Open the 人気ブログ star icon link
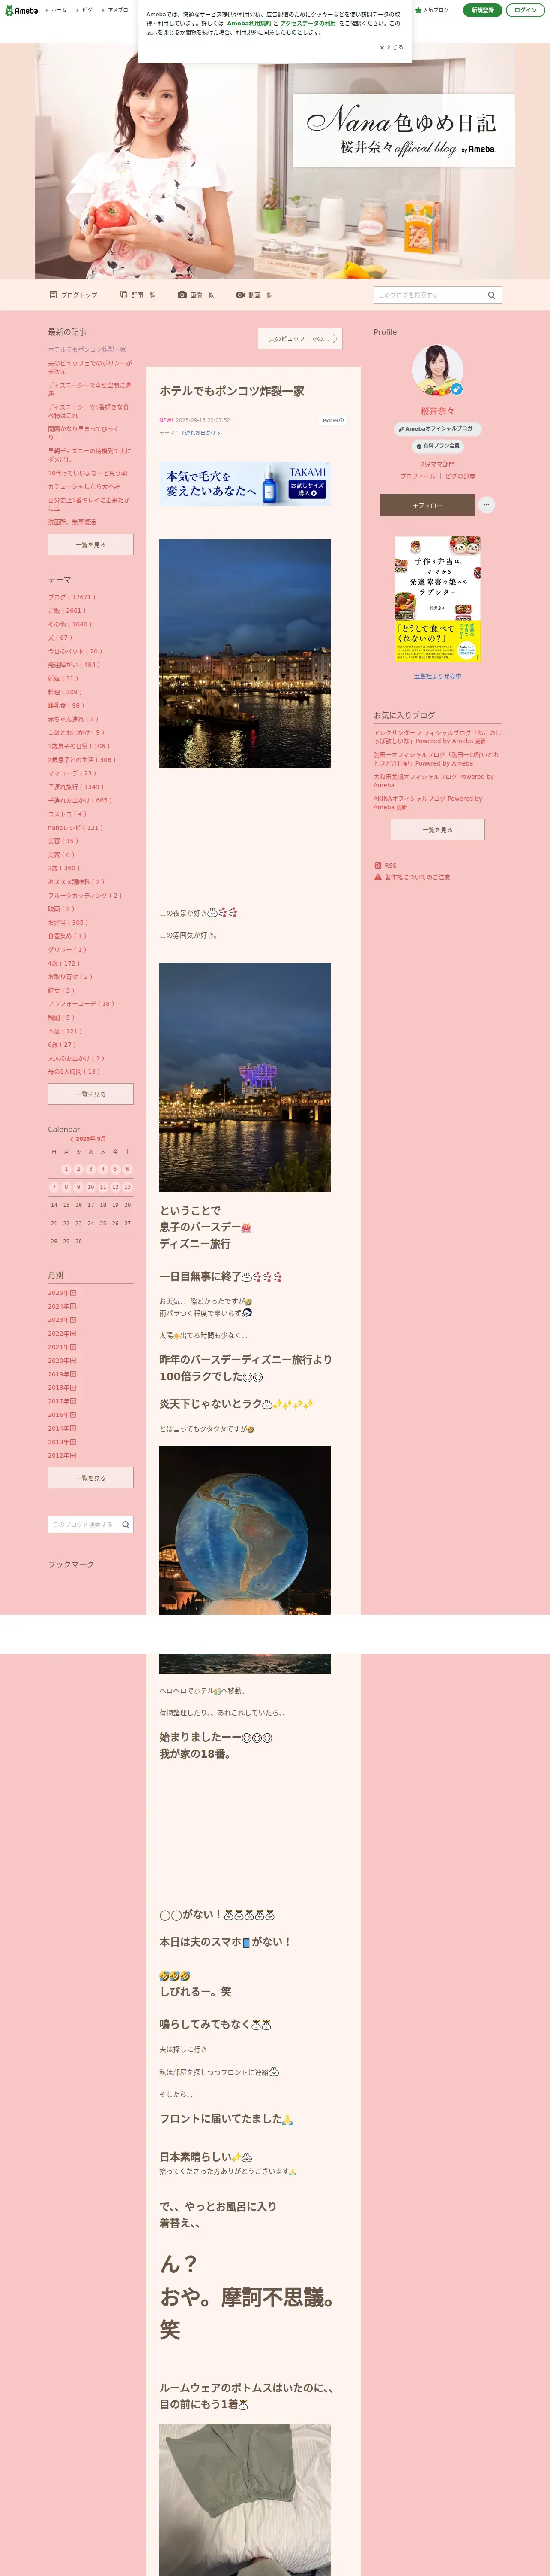This screenshot has width=550, height=2576. 431,10
